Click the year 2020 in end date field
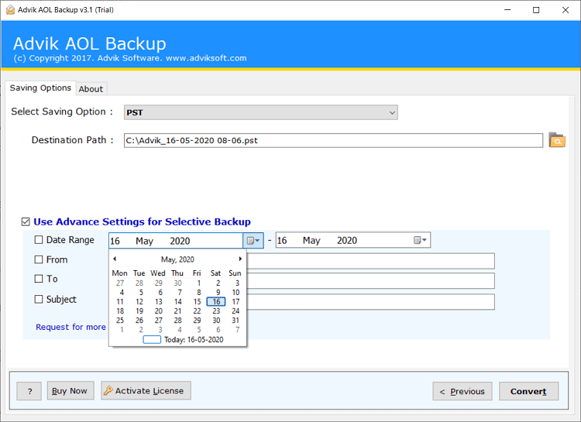581x422 pixels. click(x=347, y=241)
